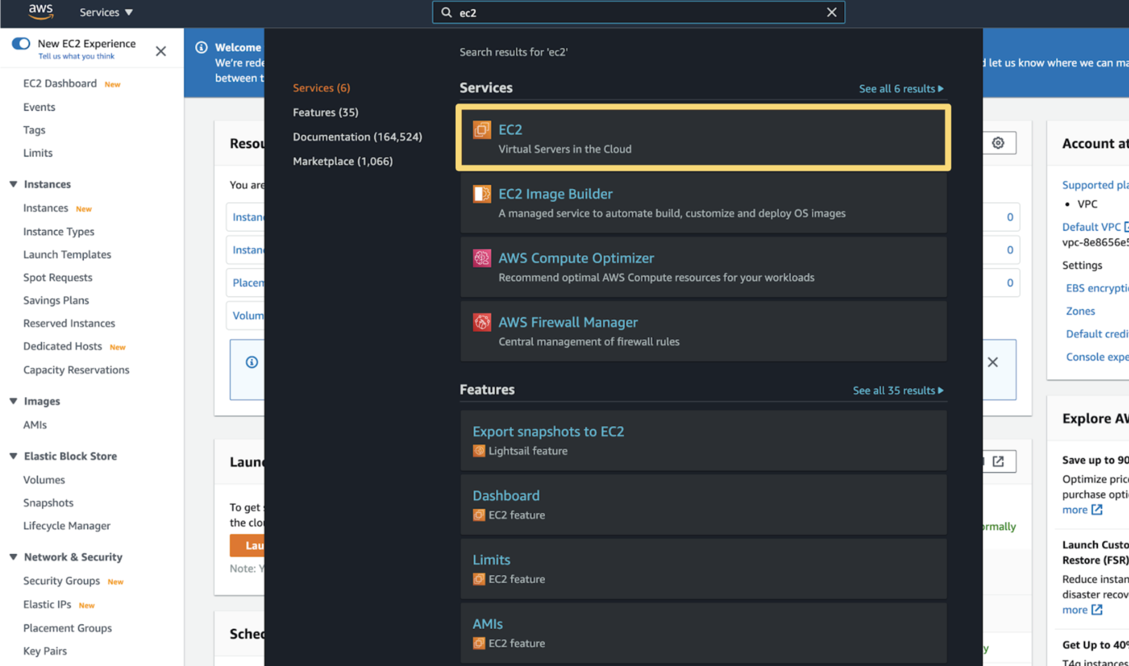Go to Elastic IPs
The height and width of the screenshot is (666, 1129).
click(47, 604)
